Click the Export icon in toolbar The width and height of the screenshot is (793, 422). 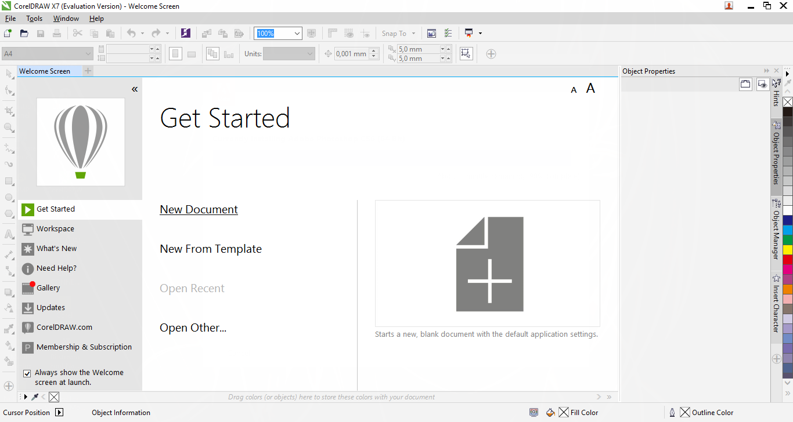(223, 33)
